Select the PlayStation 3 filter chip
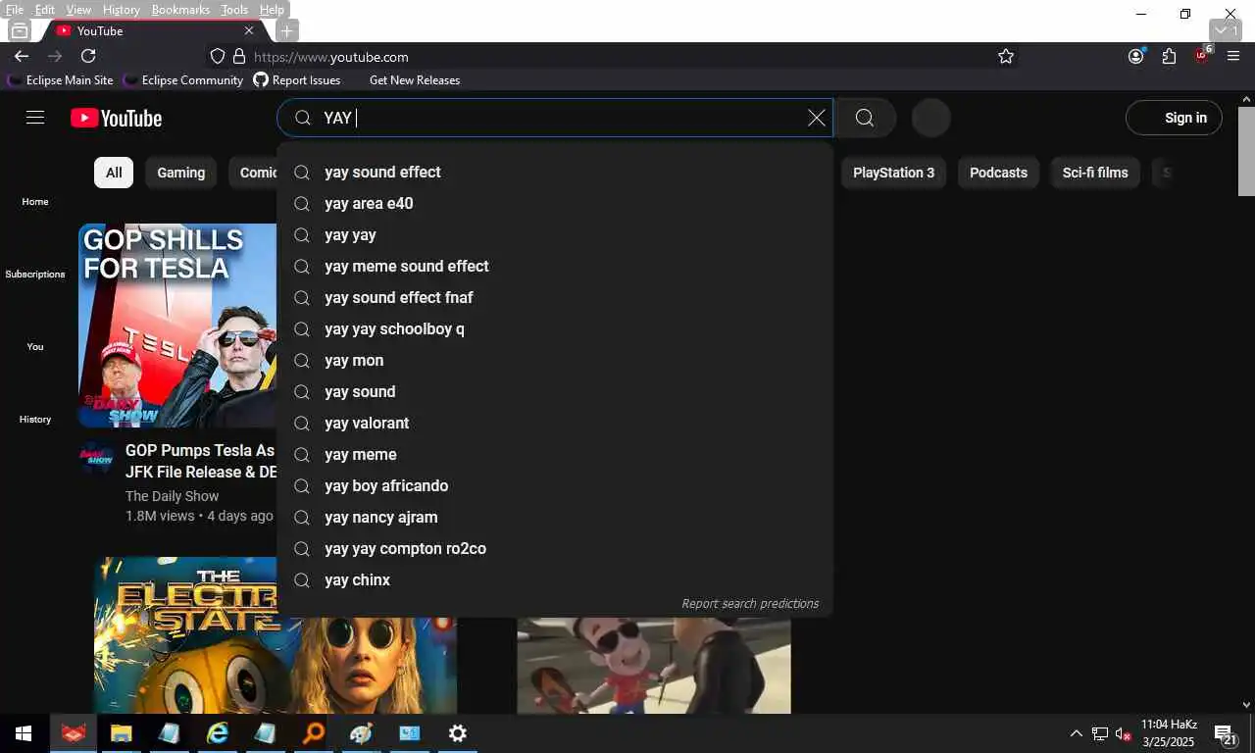Screen dimensions: 1255x753 [893, 173]
